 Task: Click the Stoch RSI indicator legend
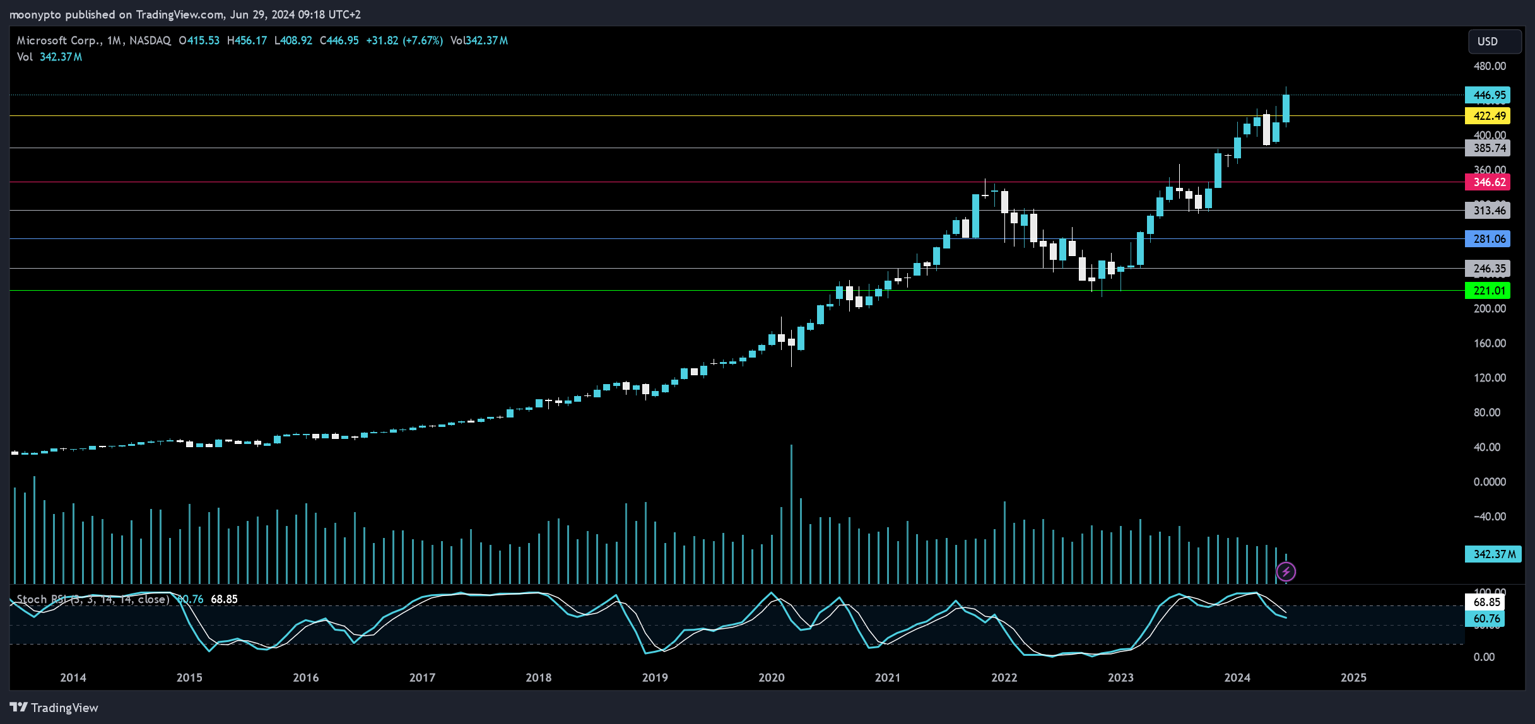(93, 599)
